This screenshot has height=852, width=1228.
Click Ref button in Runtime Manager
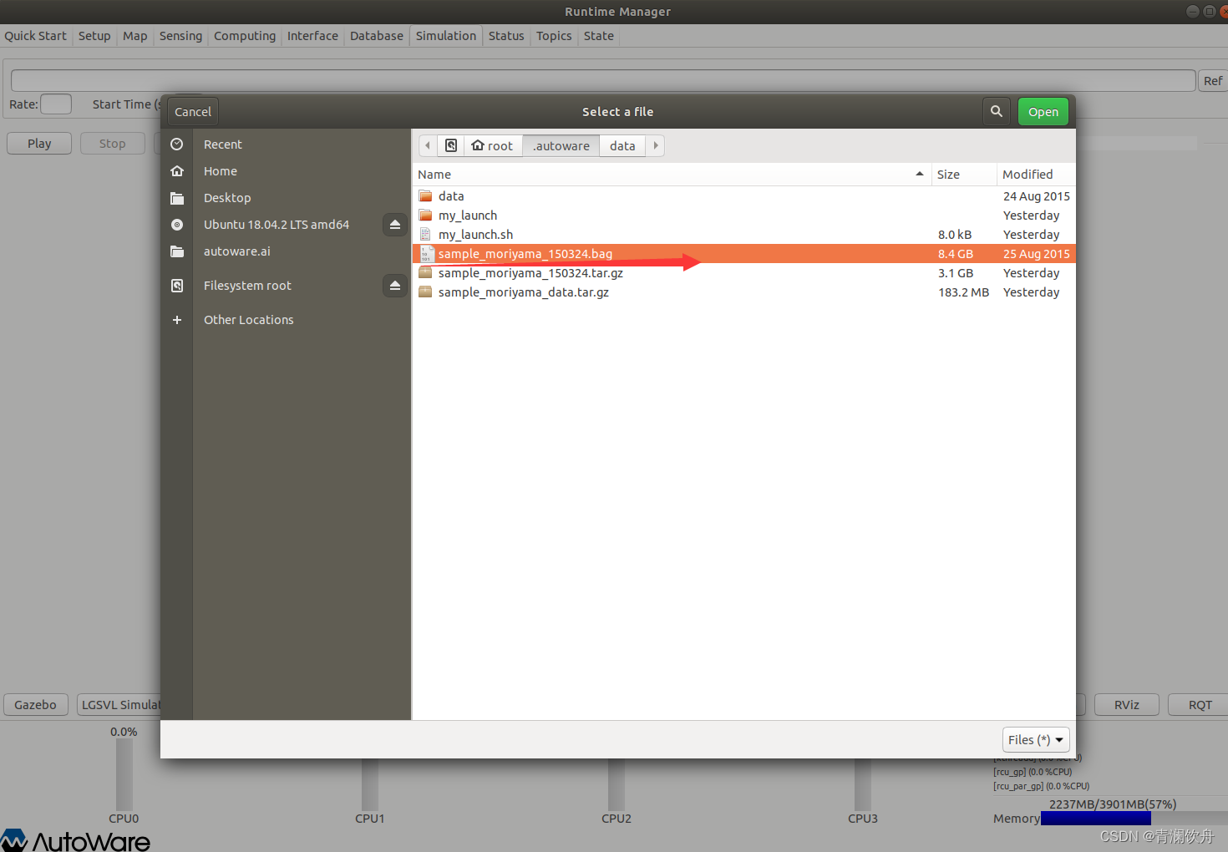coord(1213,81)
